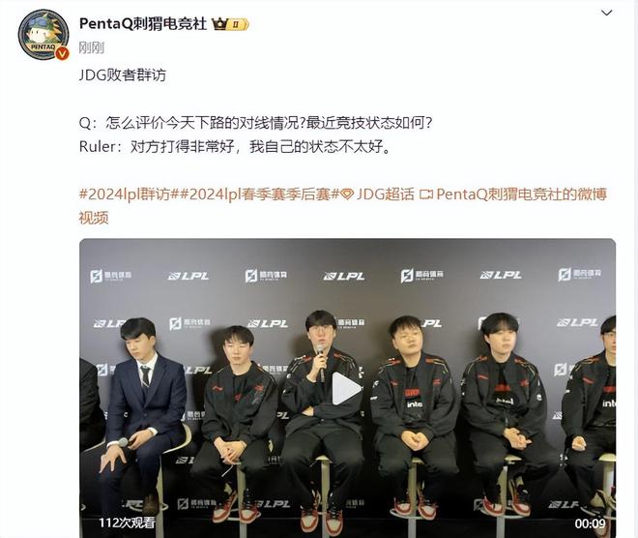Click the interview question text line
The height and width of the screenshot is (538, 638).
coord(255,123)
